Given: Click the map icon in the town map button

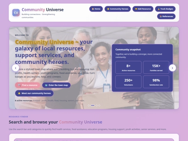Looking at the screenshot, I should pyautogui.click(x=46, y=85).
